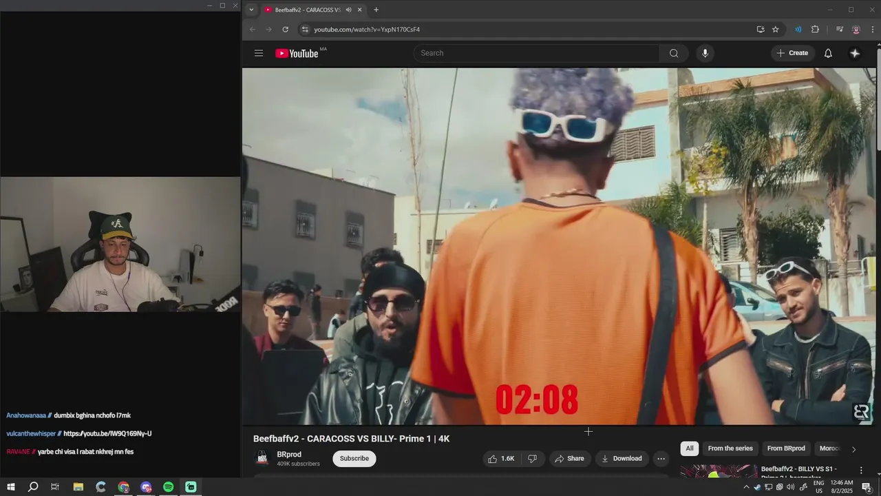Open the Chrome profile avatar
Screen dimensions: 881x496
tap(856, 30)
